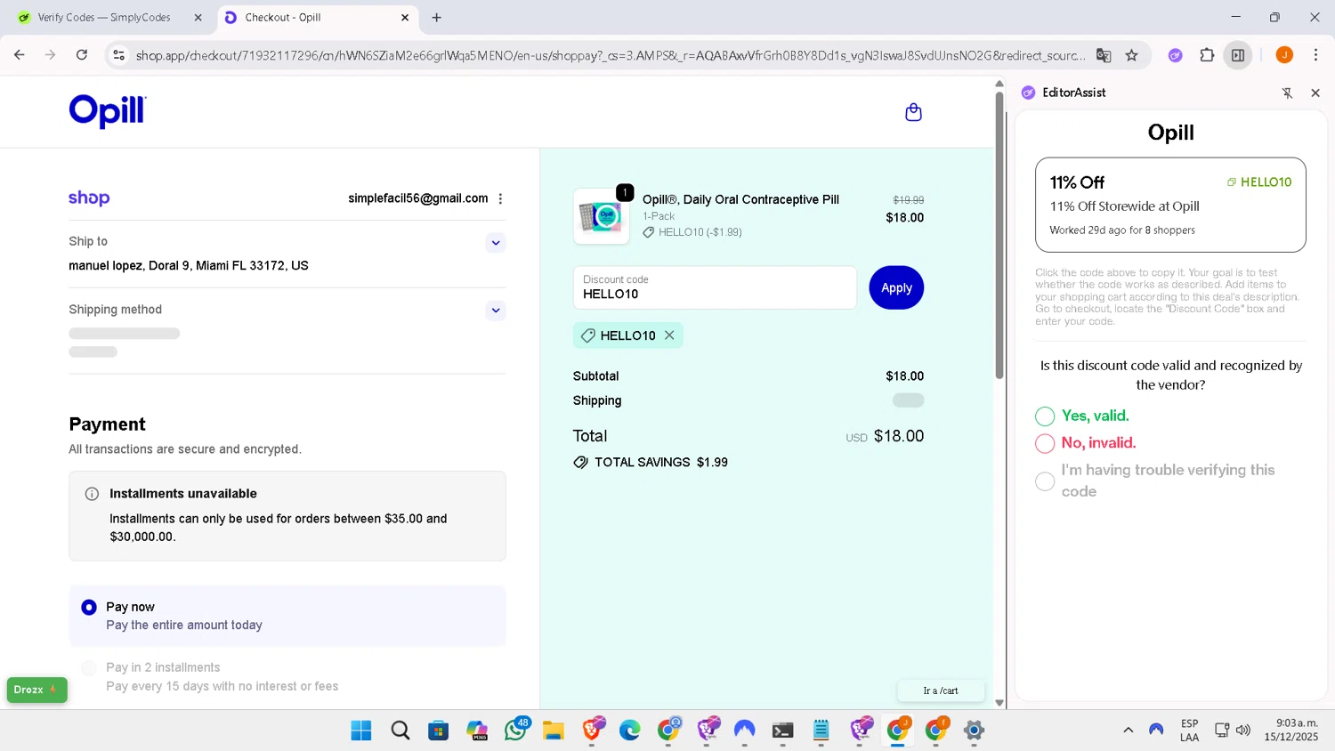The height and width of the screenshot is (751, 1335).
Task: Bookmark this page with the star
Action: (x=1131, y=55)
